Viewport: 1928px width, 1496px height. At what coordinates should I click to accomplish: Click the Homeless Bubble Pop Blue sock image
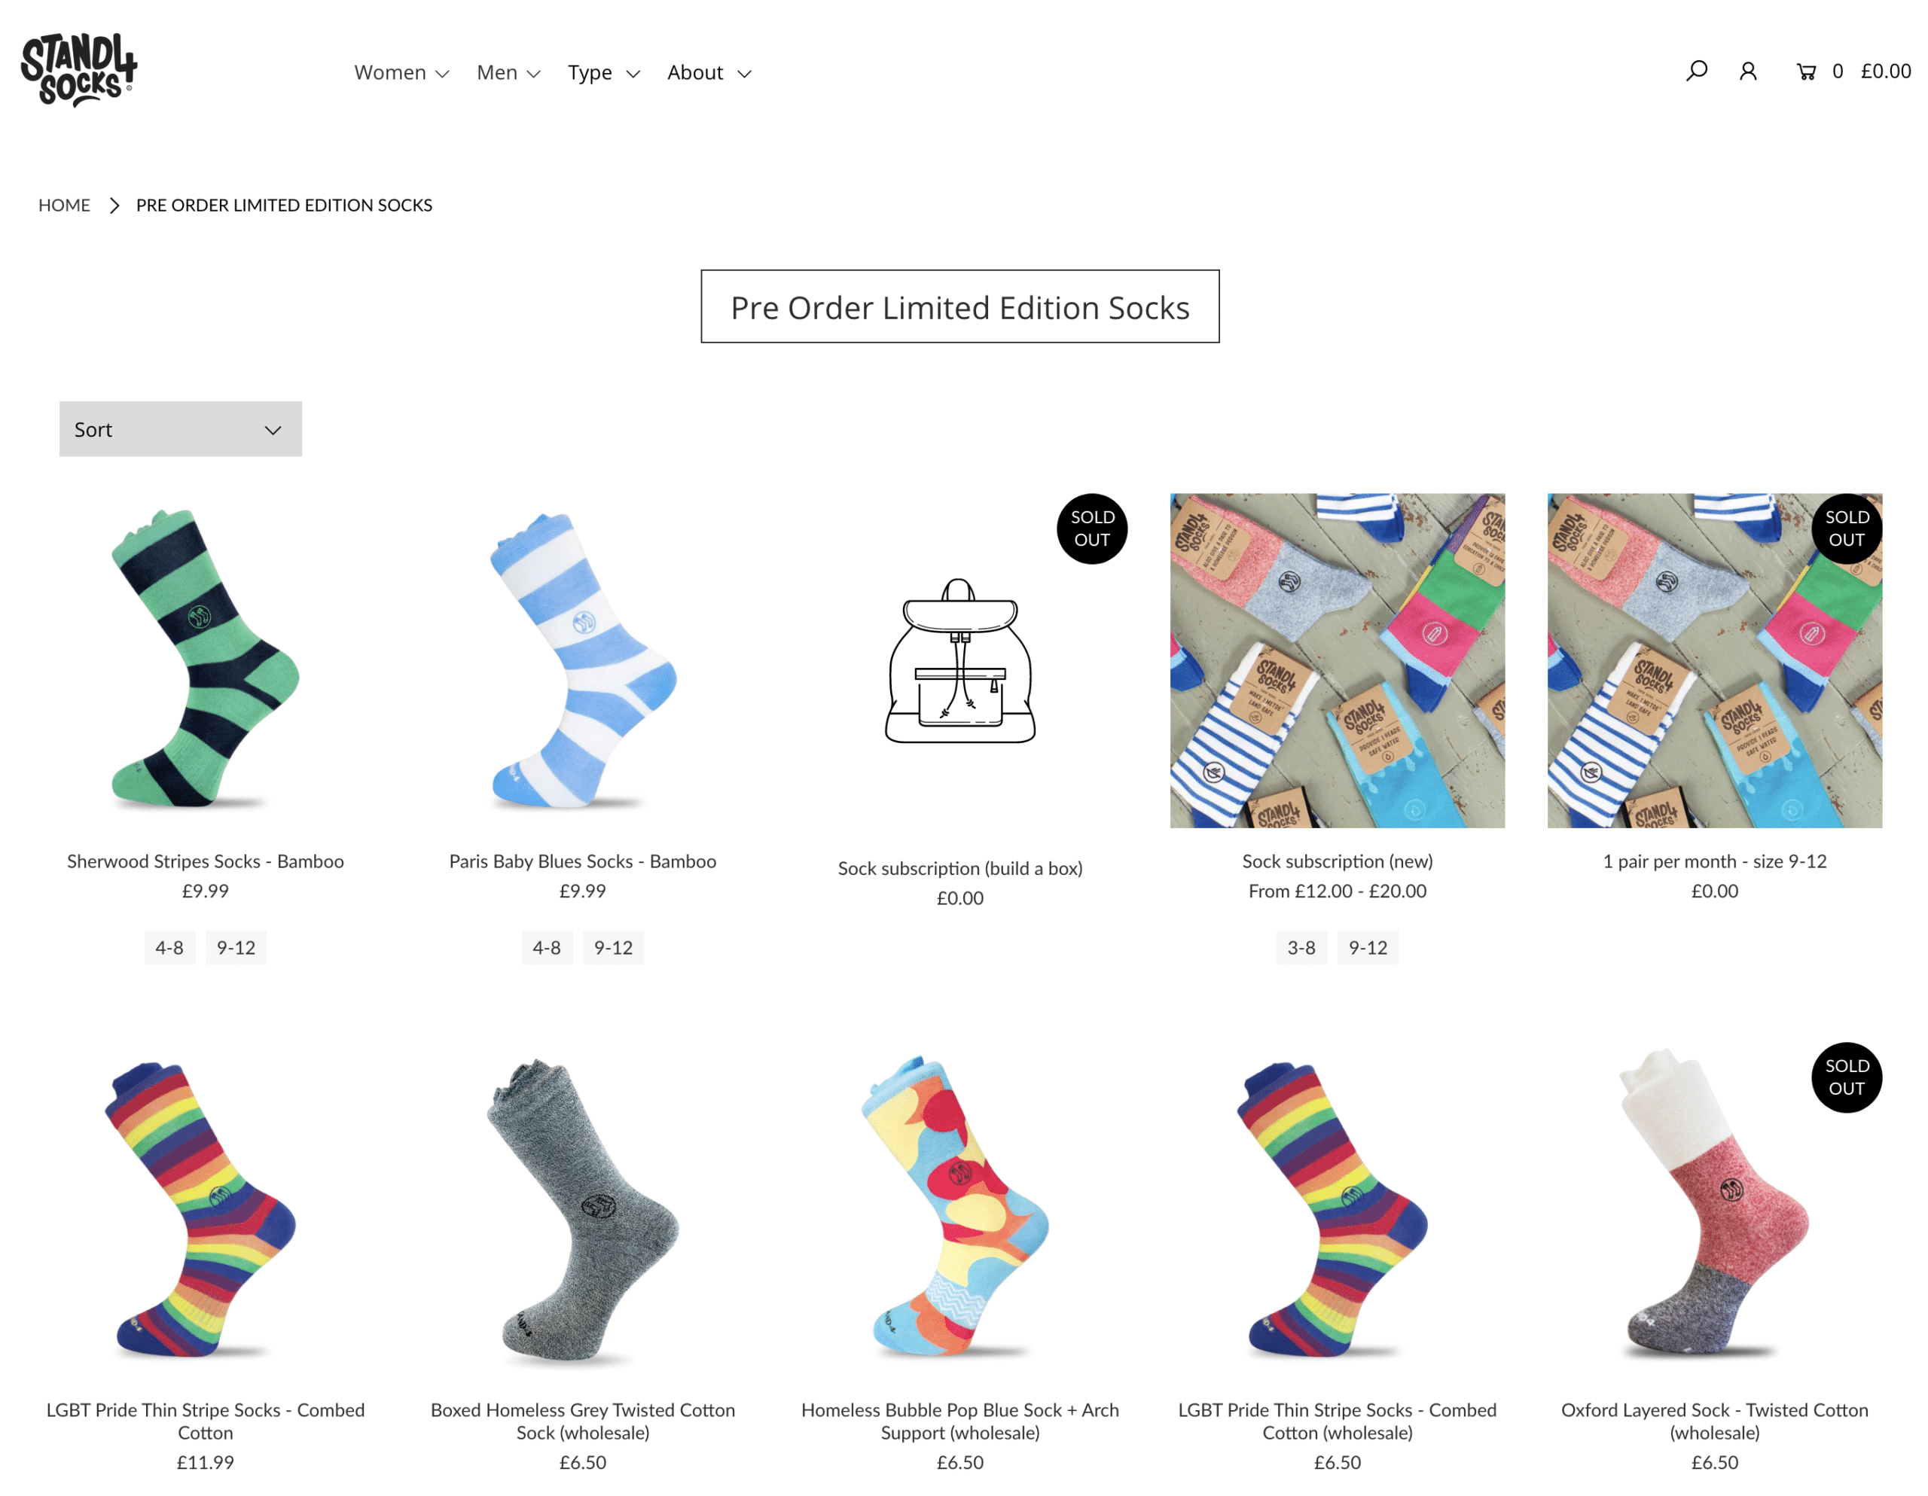959,1209
